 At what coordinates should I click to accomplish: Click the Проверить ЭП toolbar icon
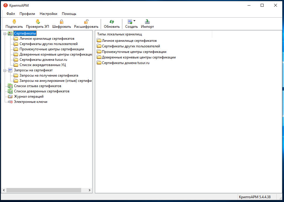[38, 22]
